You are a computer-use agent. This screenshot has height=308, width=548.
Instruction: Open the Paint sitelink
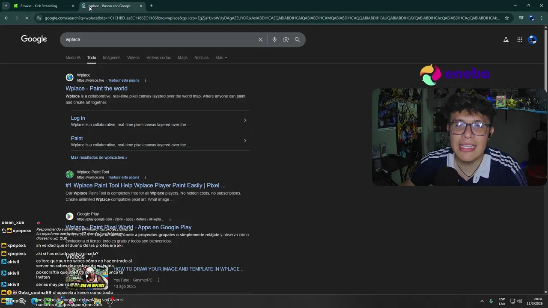77,138
